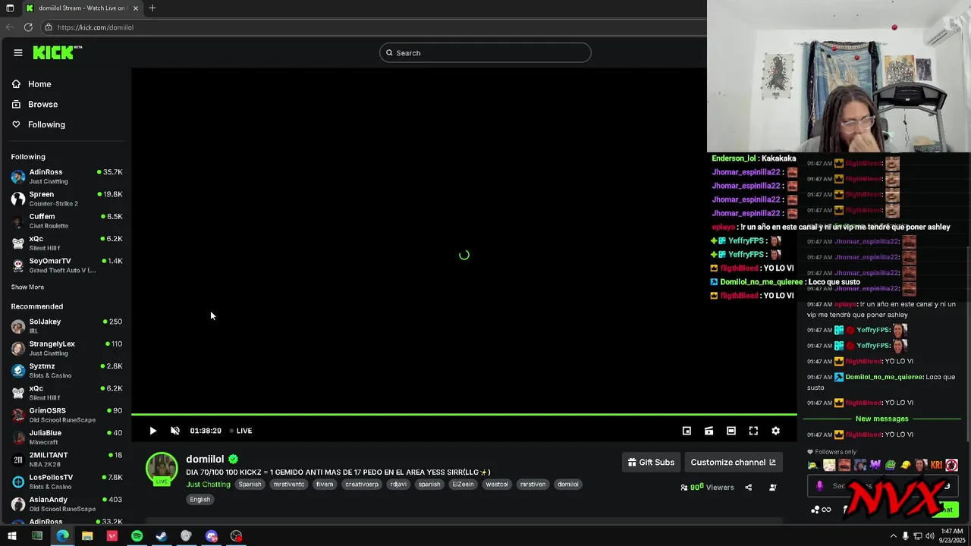
Task: Select the red prohibited-bug emote
Action: coord(952,465)
